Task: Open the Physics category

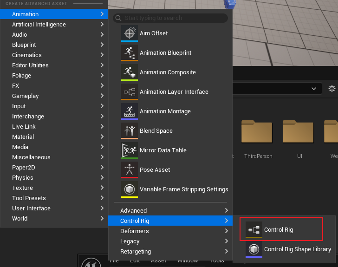Action: pyautogui.click(x=54, y=177)
